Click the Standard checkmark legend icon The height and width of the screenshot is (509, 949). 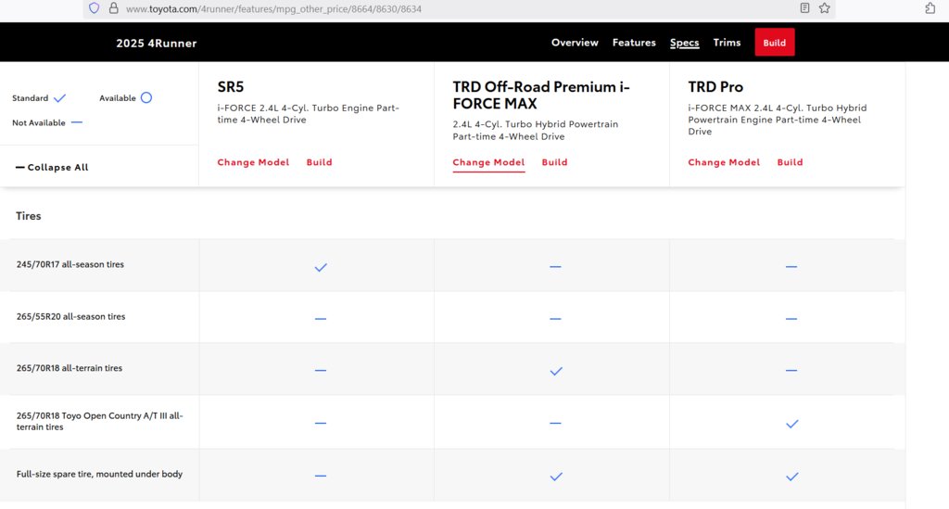(x=59, y=98)
